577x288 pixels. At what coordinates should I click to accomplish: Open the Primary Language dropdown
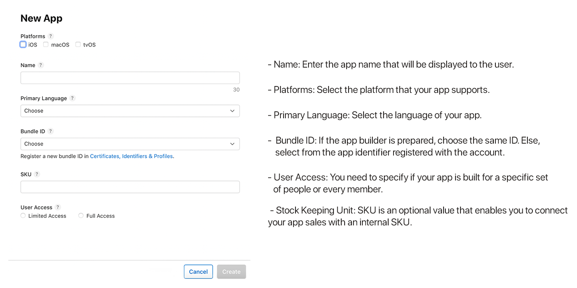pyautogui.click(x=130, y=111)
